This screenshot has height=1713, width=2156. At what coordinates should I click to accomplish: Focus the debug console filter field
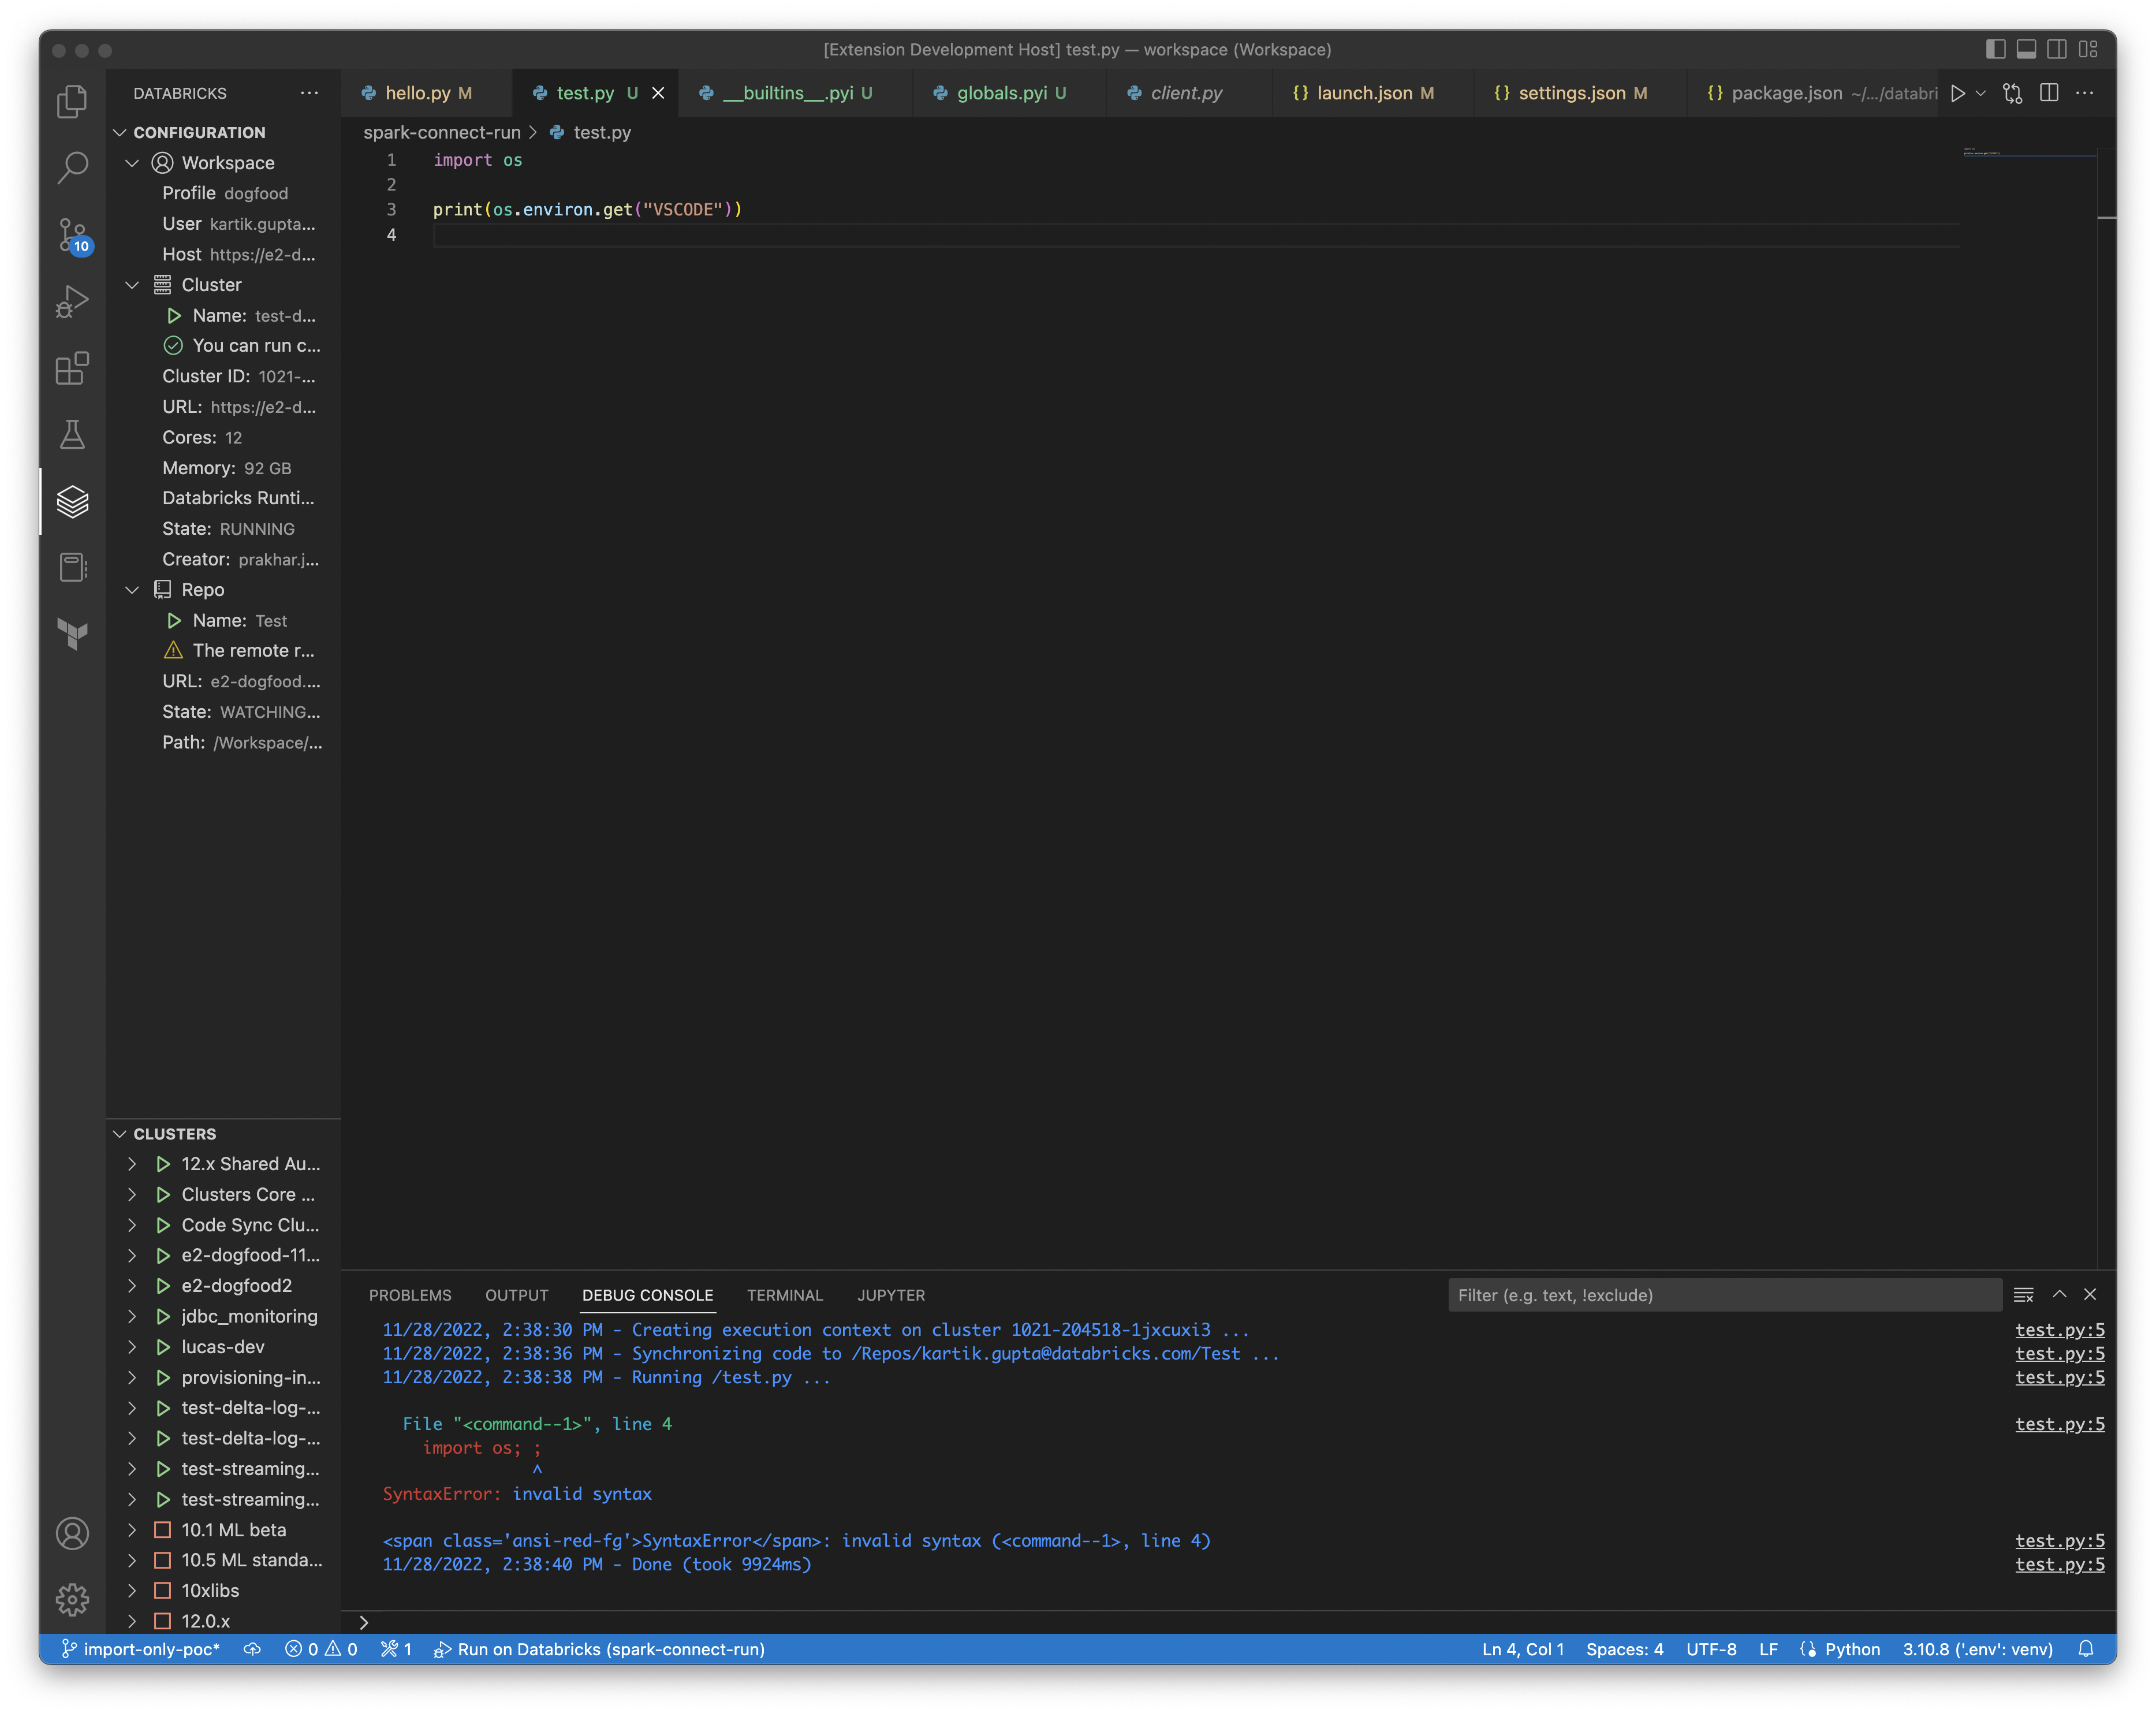[1723, 1295]
